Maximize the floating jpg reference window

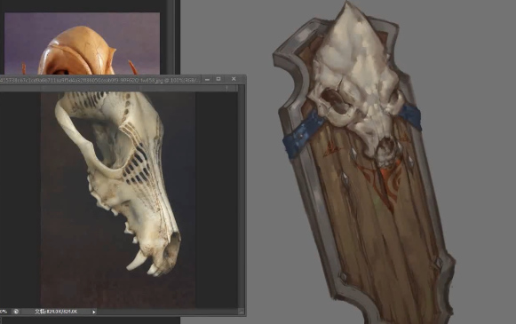click(x=218, y=79)
